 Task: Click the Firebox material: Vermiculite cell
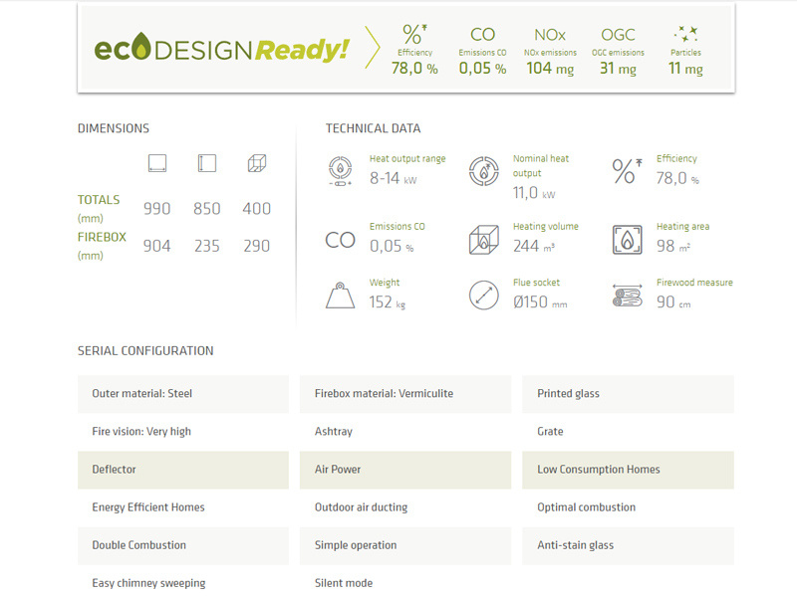pyautogui.click(x=405, y=394)
